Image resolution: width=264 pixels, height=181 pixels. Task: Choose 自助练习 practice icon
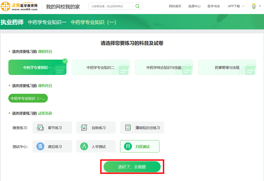coord(84,128)
